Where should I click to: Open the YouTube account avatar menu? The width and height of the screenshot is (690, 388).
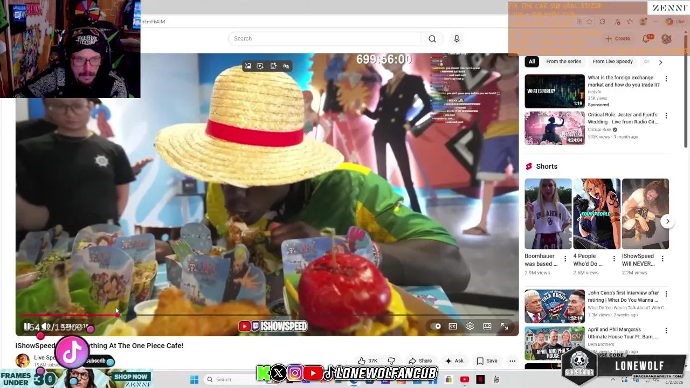666,39
